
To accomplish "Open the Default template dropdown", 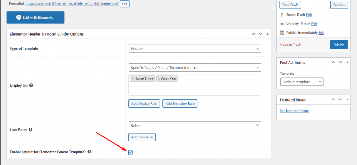I will pos(302,82).
